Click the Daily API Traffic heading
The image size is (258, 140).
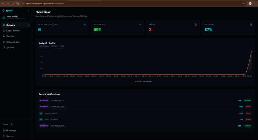[x=47, y=43]
